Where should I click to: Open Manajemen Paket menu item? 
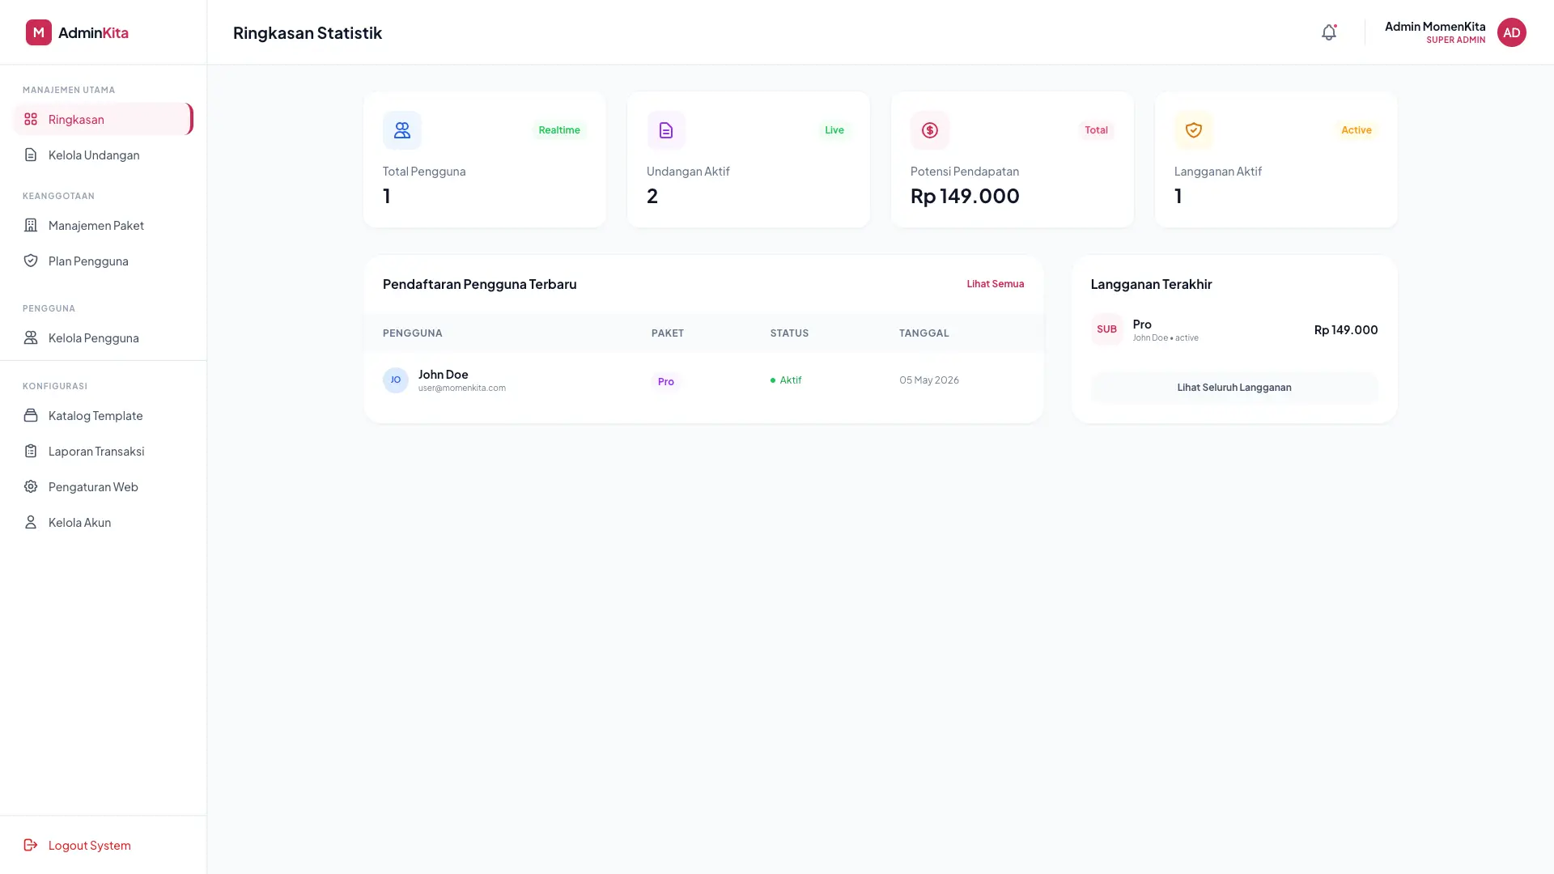pyautogui.click(x=103, y=225)
